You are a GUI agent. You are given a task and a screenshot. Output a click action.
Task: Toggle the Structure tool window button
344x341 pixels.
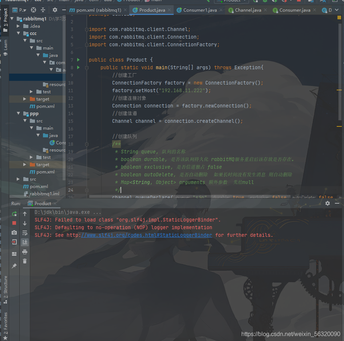pyautogui.click(x=5, y=290)
